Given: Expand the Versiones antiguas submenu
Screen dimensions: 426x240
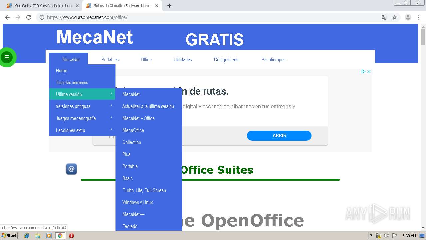Looking at the screenshot, I should (x=82, y=106).
